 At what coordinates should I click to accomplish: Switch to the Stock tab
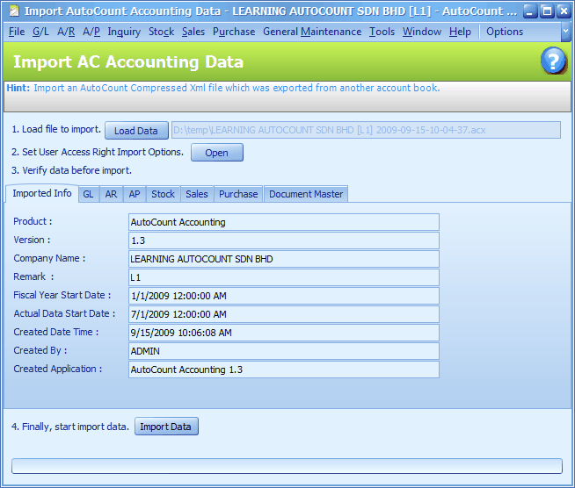coord(164,194)
